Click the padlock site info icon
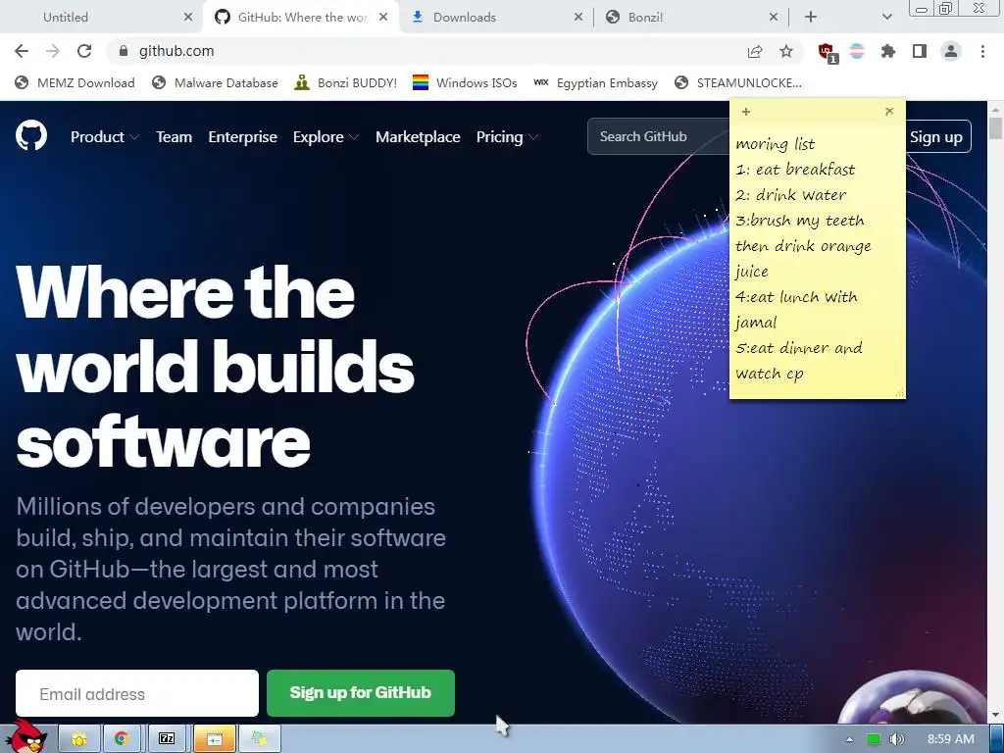The width and height of the screenshot is (1004, 753). 124,51
